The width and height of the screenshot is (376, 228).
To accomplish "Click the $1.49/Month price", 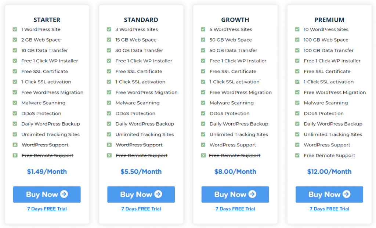I will (47, 172).
